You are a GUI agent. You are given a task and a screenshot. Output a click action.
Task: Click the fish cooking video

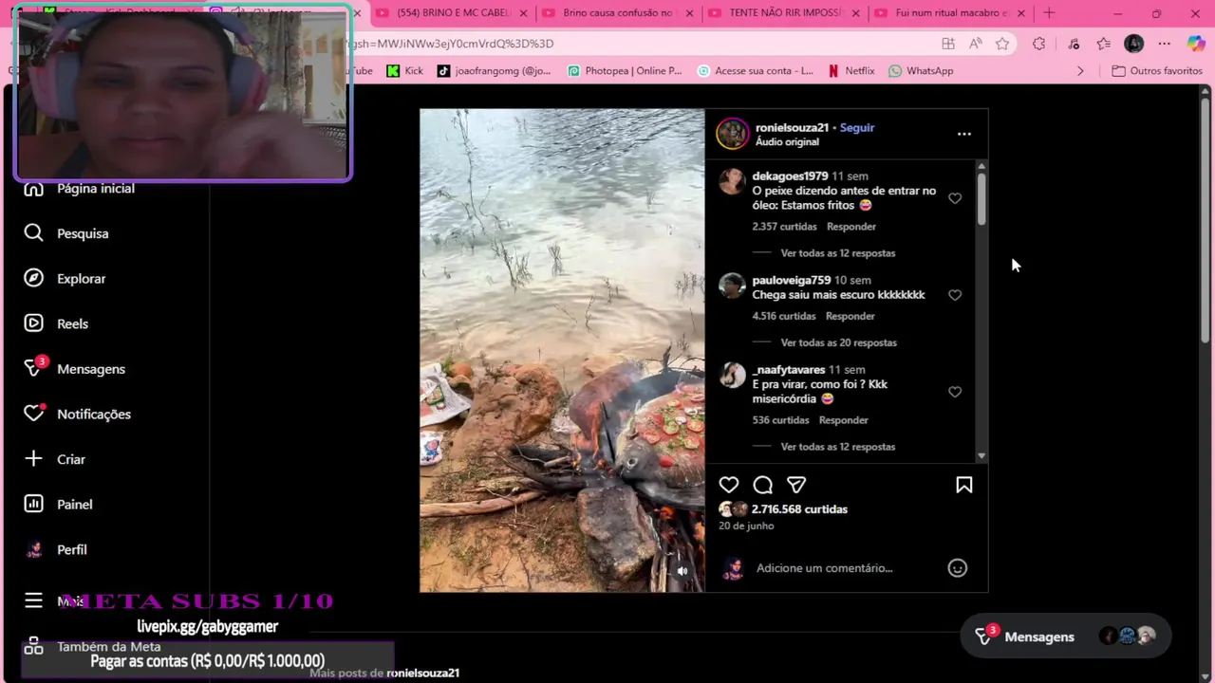(562, 350)
